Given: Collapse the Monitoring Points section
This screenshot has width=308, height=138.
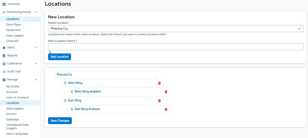Looking at the screenshot, I should pos(36,12).
